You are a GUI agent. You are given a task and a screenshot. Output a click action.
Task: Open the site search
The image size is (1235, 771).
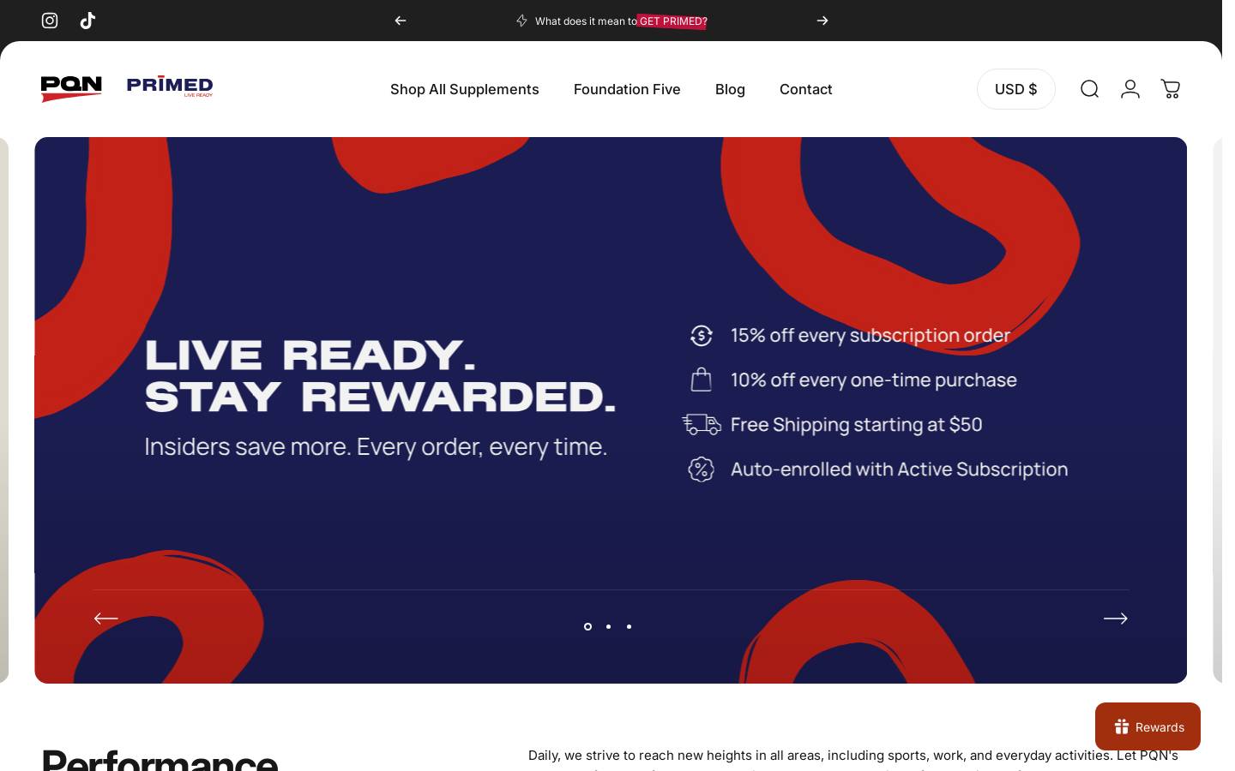click(1089, 89)
